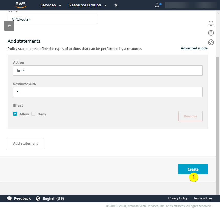Click the Create button
The image size is (220, 210).
click(193, 169)
